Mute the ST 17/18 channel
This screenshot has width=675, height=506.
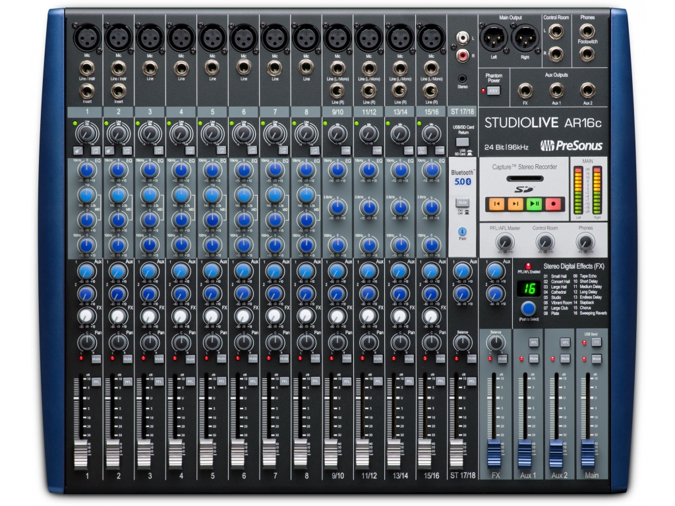pos(471,358)
